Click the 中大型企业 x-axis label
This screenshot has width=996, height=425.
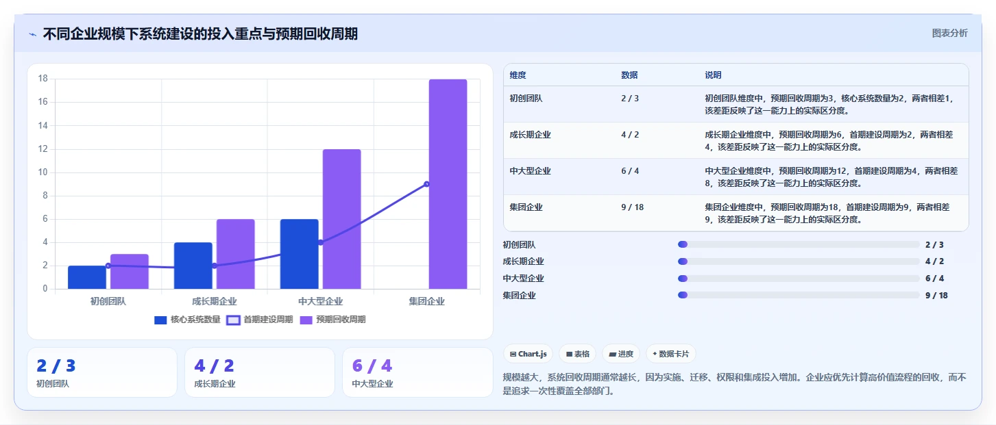321,301
